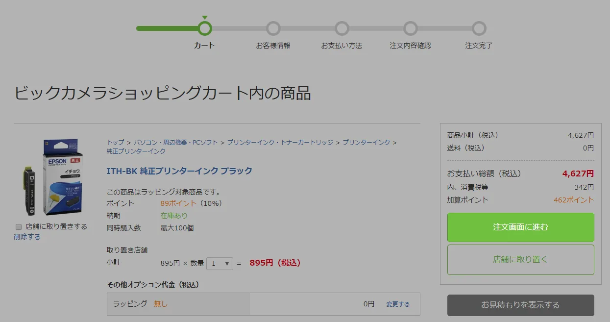The width and height of the screenshot is (610, 322).
Task: Click the 店舗に取り置く button
Action: coord(520,260)
